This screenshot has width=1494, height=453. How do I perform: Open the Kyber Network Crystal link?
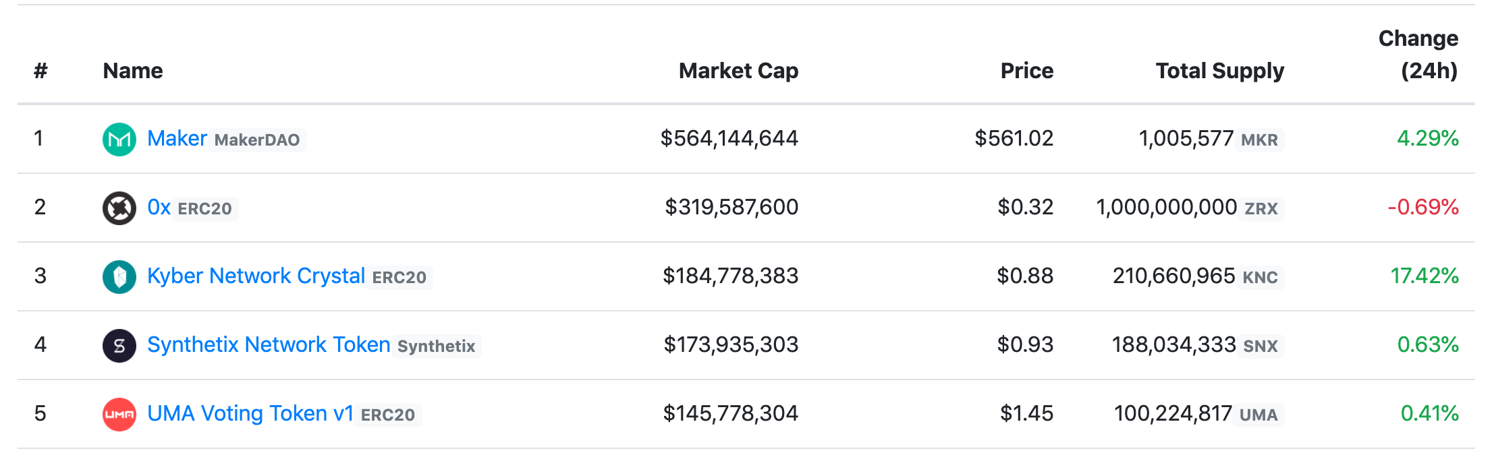click(256, 276)
